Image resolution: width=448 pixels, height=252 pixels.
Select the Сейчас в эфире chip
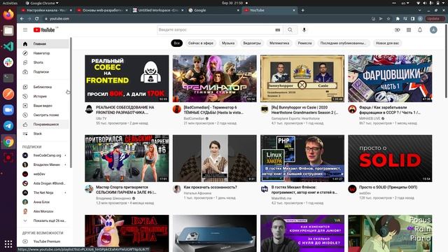tap(201, 43)
